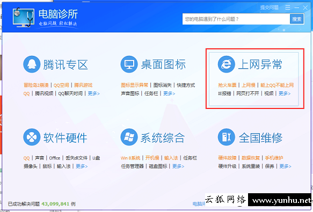This screenshot has width=313, height=212.
Task: Select 声音 under 软件硬件
Action: (40, 158)
